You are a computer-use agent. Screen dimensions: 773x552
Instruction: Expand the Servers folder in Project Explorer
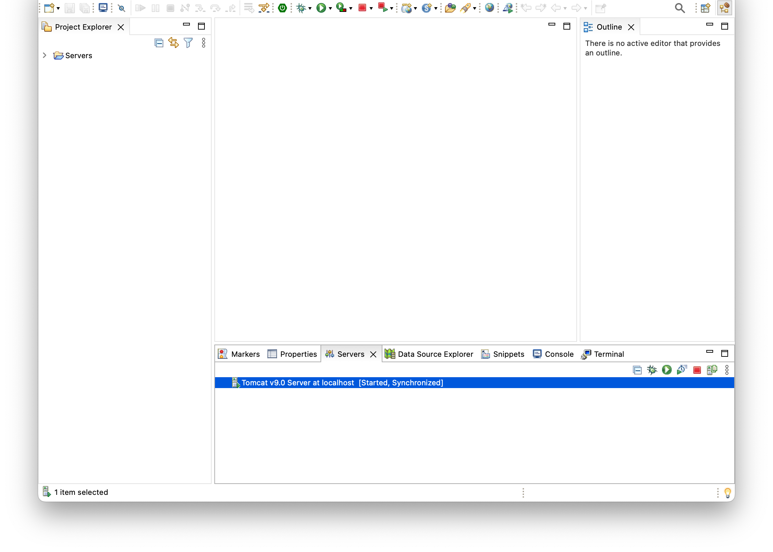[x=45, y=55]
